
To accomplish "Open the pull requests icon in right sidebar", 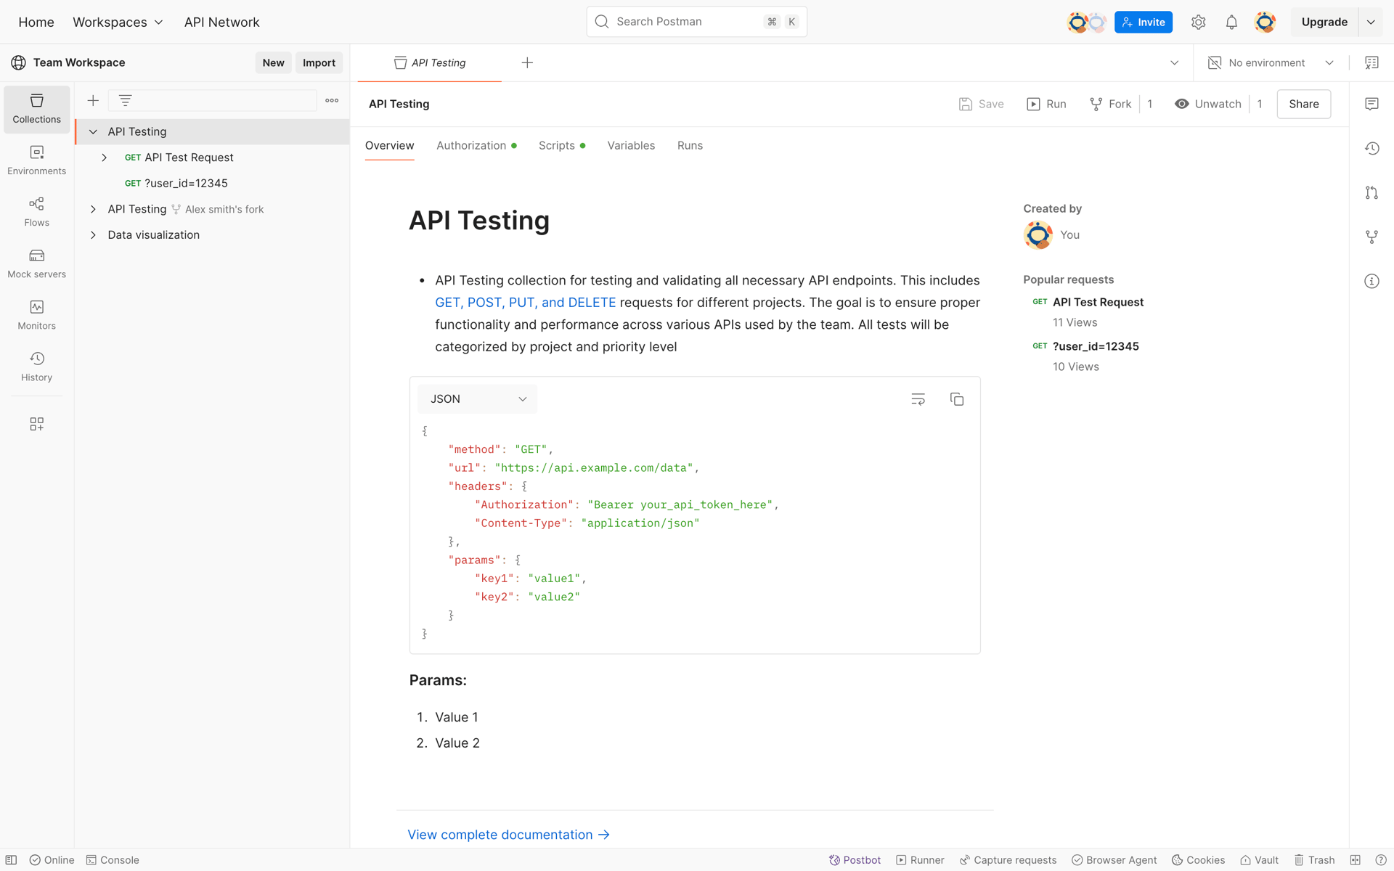I will (1371, 192).
